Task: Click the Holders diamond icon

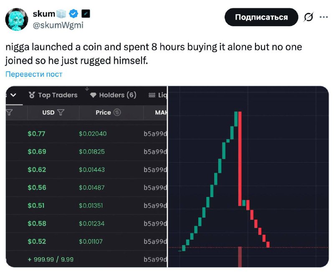Action: point(94,95)
